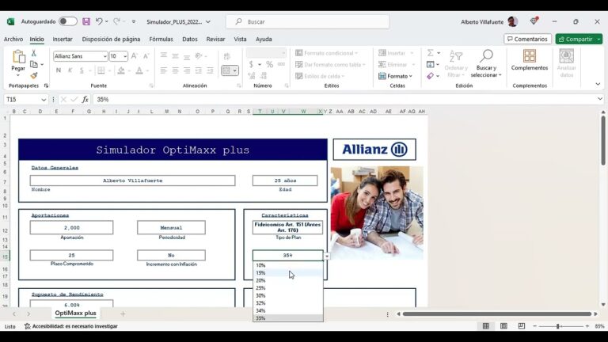608x342 pixels.
Task: Toggle underline S formatting
Action: click(82, 70)
